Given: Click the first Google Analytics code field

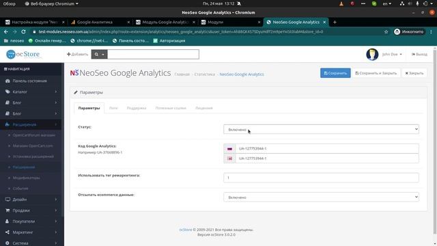Looking at the screenshot, I should point(327,148).
